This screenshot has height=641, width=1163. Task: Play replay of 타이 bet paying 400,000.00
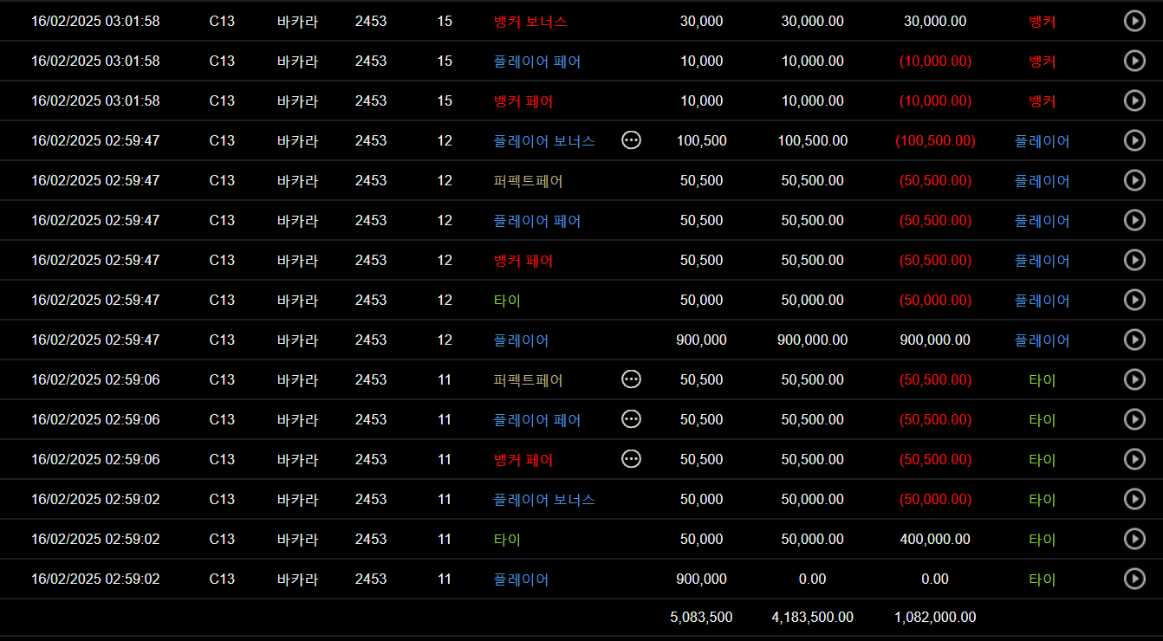click(1134, 539)
